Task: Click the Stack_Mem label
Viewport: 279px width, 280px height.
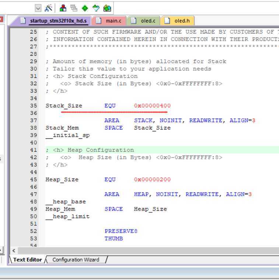Action: coord(62,128)
